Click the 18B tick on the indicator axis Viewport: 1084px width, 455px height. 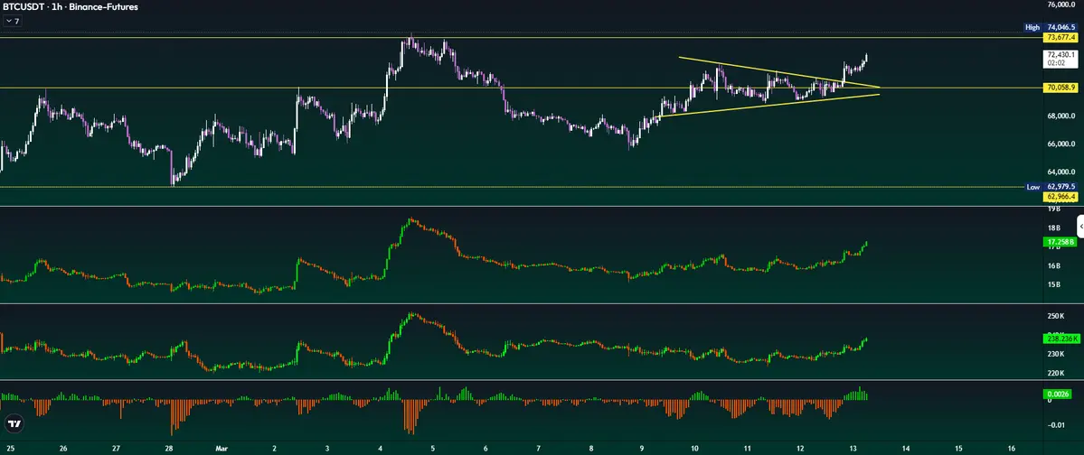coord(1053,227)
